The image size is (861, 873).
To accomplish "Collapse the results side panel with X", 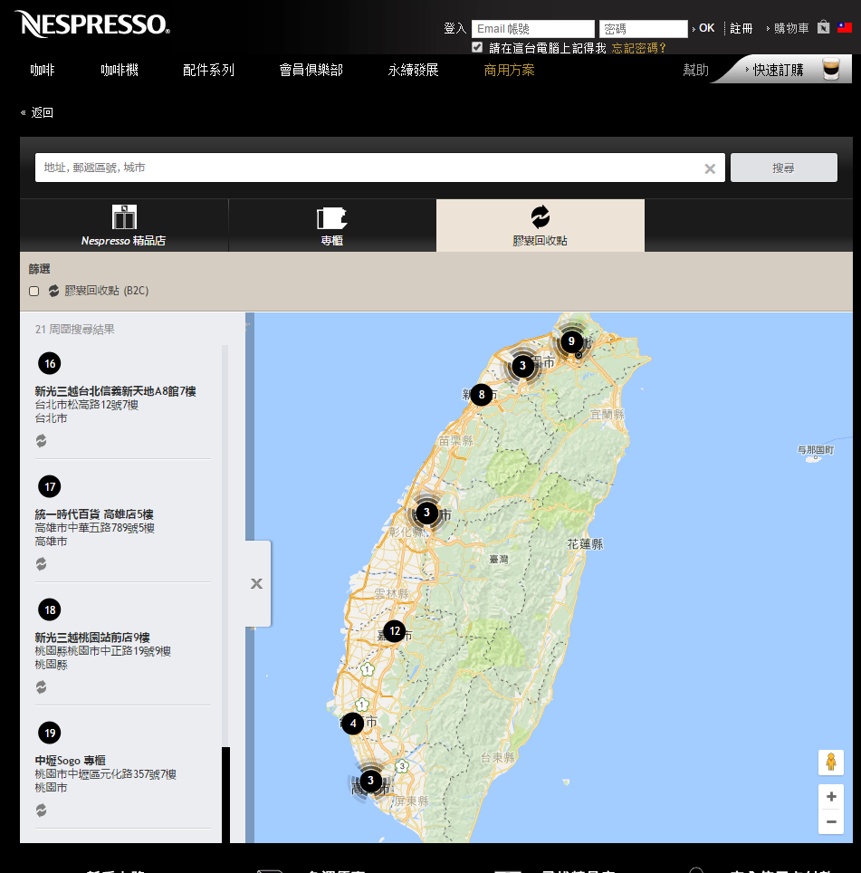I will tap(256, 583).
